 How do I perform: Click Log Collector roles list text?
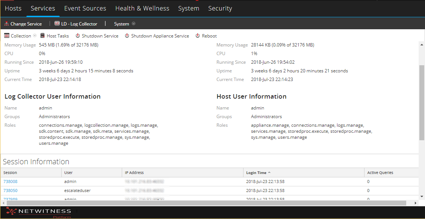98,134
